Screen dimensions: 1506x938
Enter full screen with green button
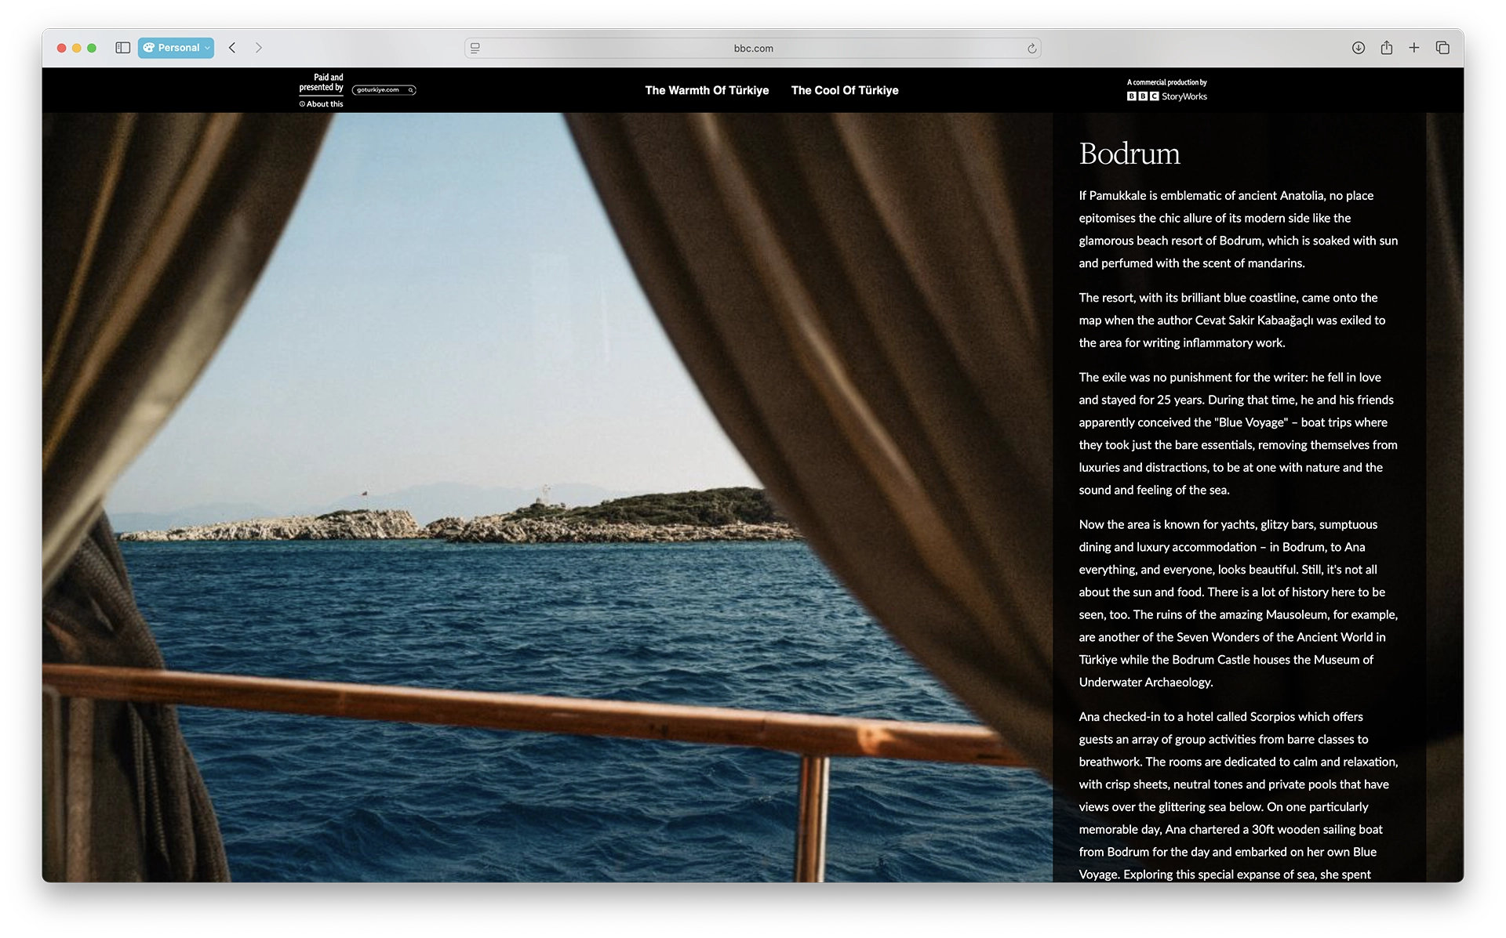[92, 48]
